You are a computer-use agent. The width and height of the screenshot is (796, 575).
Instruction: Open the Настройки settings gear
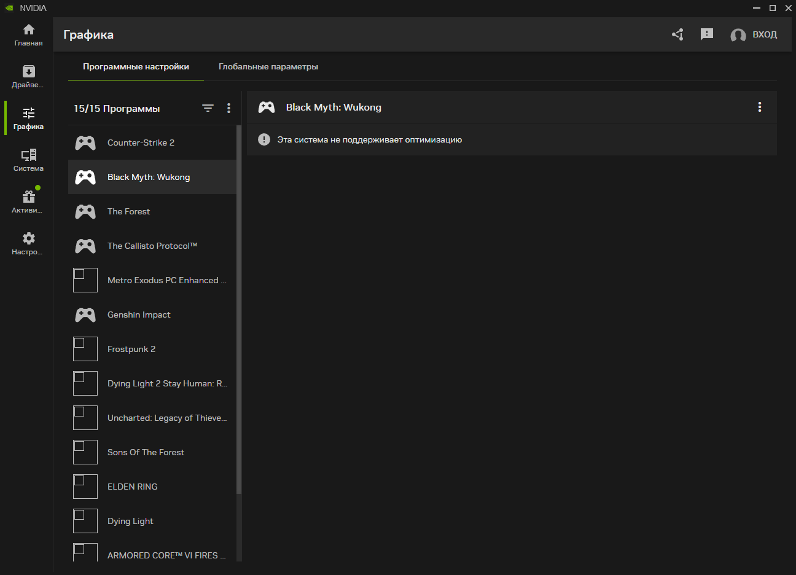click(x=28, y=244)
